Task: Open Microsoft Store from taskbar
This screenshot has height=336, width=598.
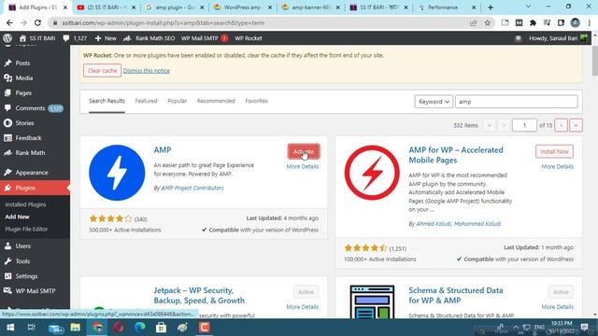Action: 161,328
